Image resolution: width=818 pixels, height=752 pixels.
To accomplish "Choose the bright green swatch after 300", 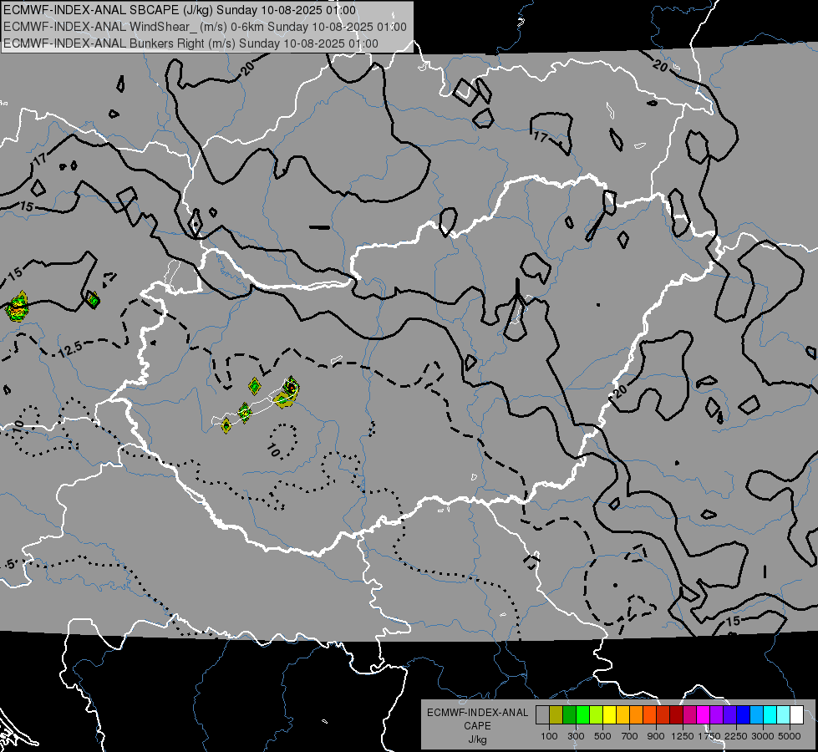I will (582, 714).
